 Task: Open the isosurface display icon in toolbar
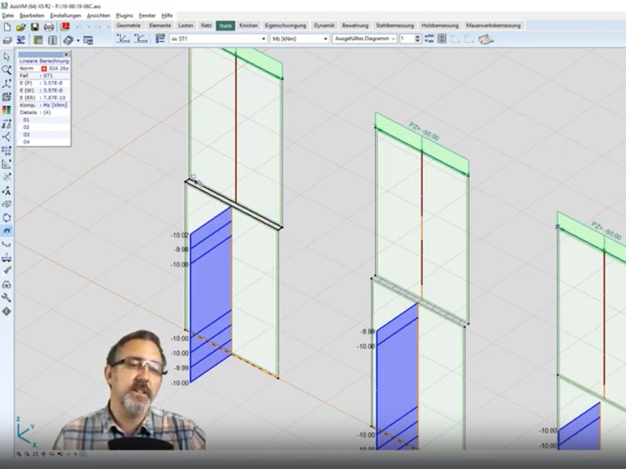(x=485, y=38)
